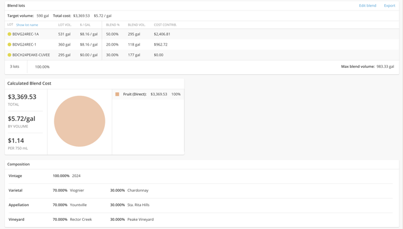Click the Viognier varietal entry
Viewport: 403px width, 229px height.
77,190
